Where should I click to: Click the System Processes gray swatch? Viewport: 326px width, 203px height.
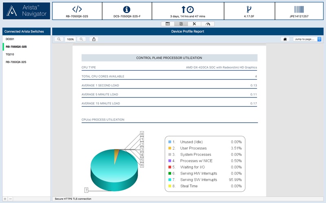(x=170, y=155)
